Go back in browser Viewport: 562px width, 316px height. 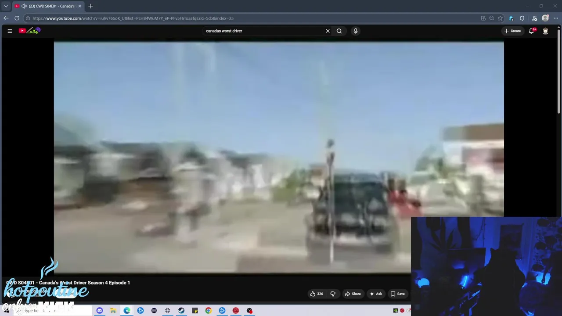[6, 18]
